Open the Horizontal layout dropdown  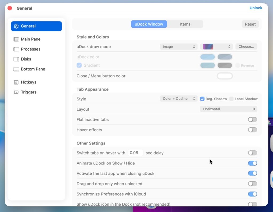point(228,109)
